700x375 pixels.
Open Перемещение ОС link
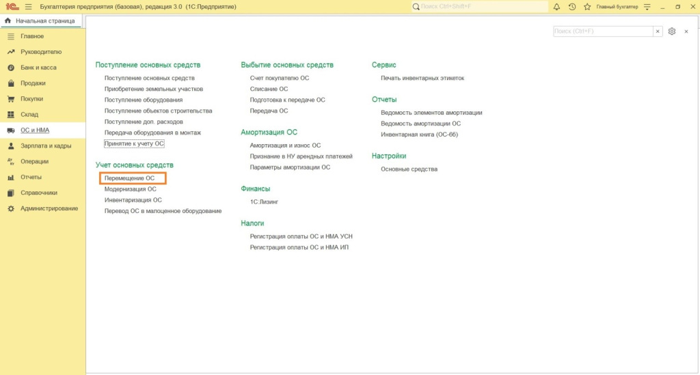click(x=129, y=178)
